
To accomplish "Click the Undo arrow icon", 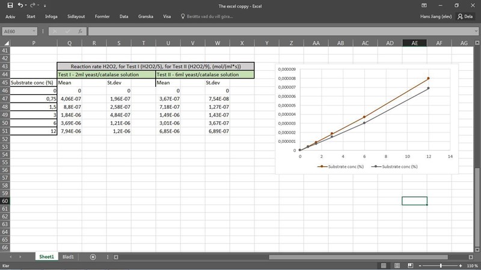I will coord(20,5).
